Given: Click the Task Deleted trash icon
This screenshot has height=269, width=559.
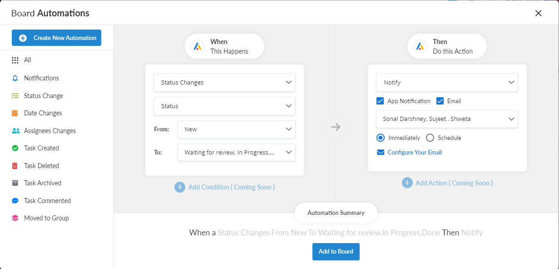Looking at the screenshot, I should point(15,166).
